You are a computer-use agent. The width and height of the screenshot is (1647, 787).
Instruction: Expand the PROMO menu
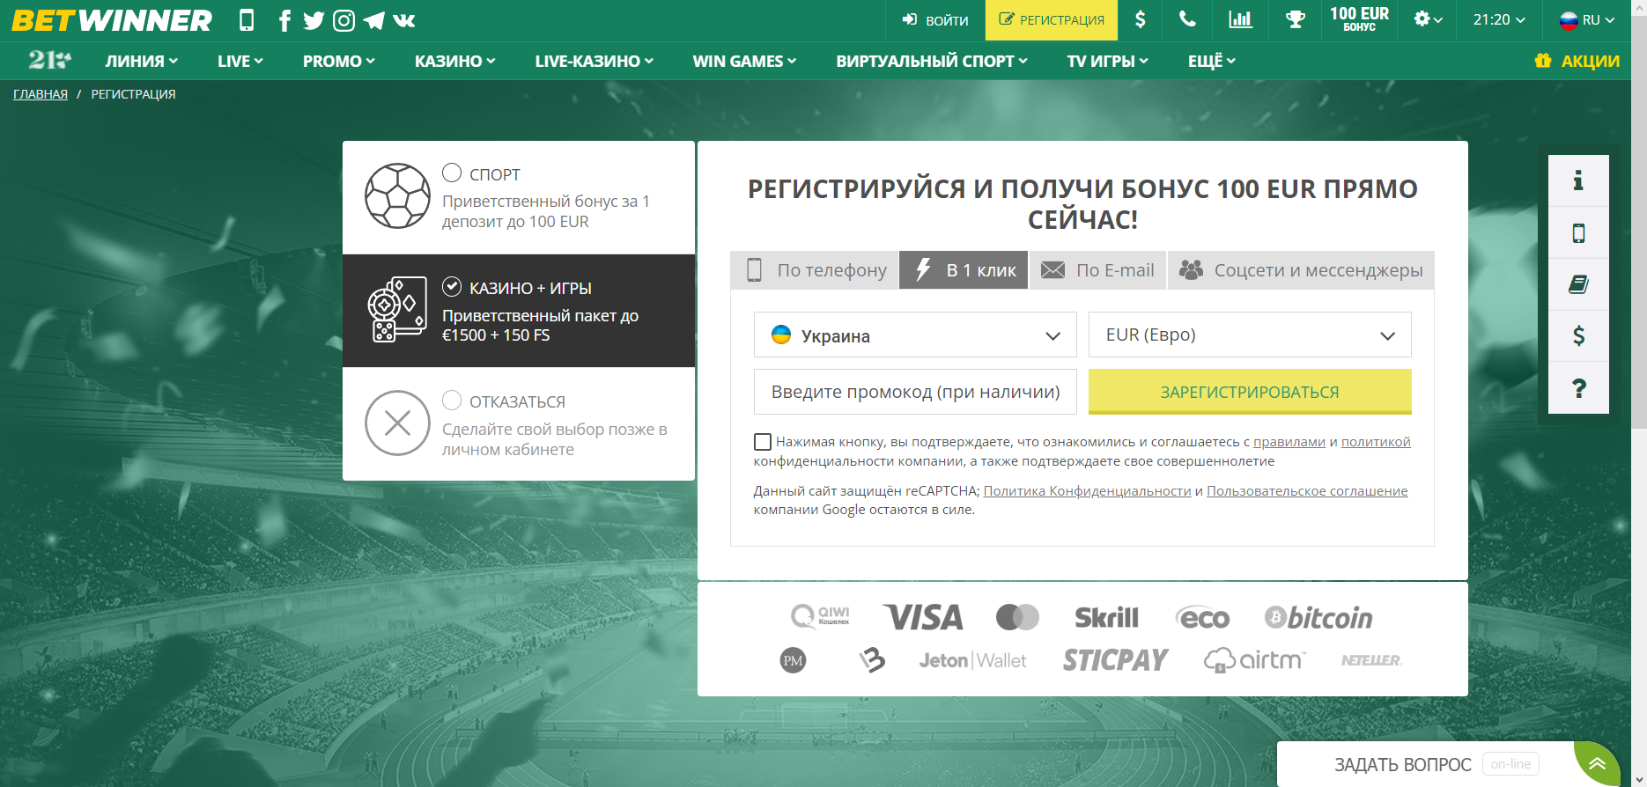coord(339,61)
